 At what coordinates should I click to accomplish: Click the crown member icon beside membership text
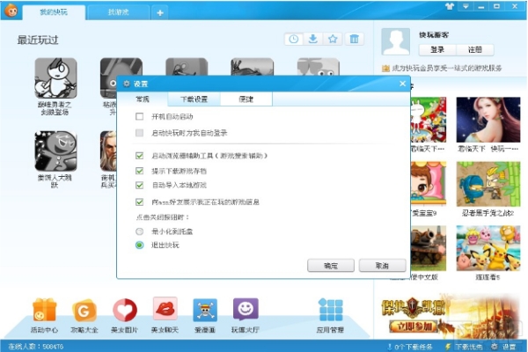[x=385, y=69]
